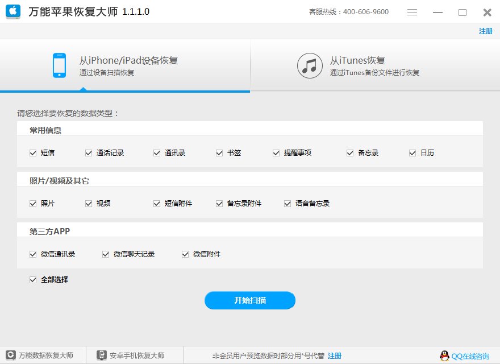Viewport: 500px width, 364px height.
Task: Uncheck the 照片 photos checkbox
Action: 33,203
